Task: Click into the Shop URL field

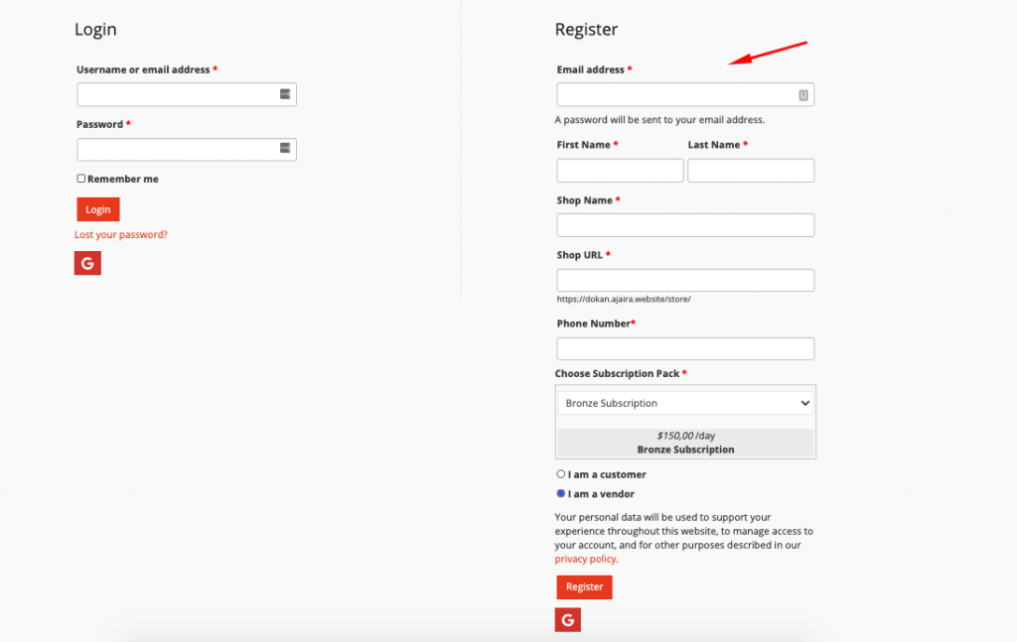Action: pos(685,281)
